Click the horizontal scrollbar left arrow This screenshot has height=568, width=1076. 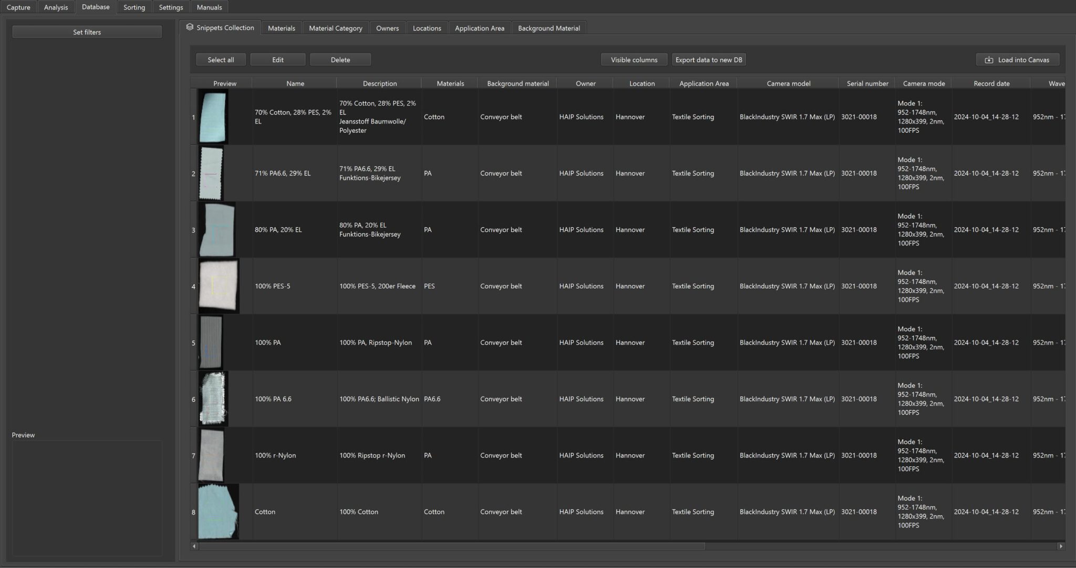(x=194, y=546)
